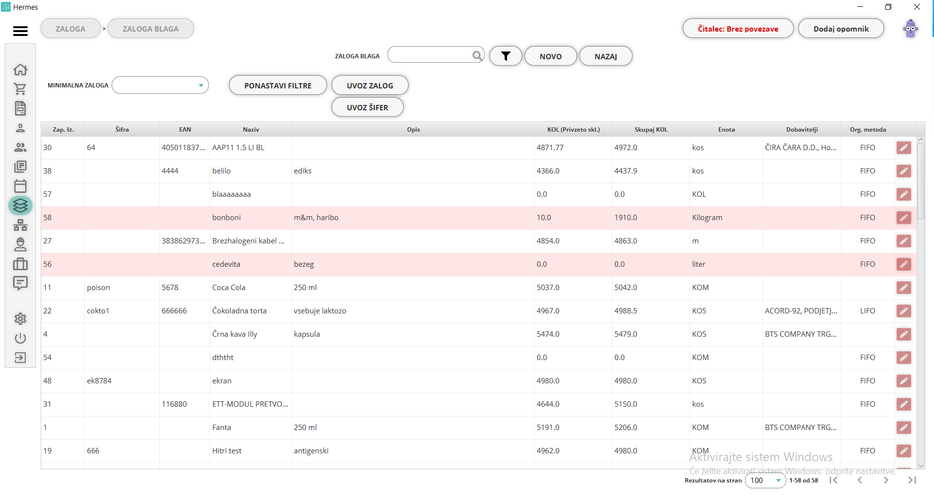Open the calendar sidebar icon
The height and width of the screenshot is (499, 934).
pyautogui.click(x=20, y=186)
